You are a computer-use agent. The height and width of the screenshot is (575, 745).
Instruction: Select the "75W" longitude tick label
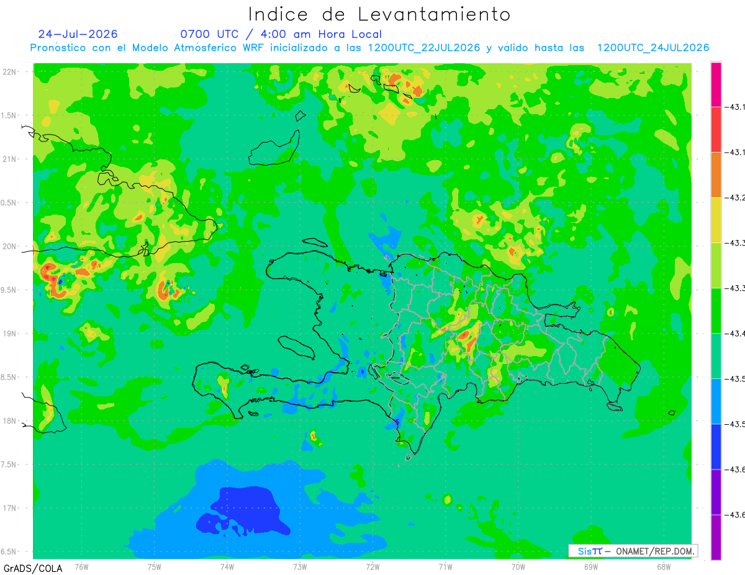(x=155, y=566)
